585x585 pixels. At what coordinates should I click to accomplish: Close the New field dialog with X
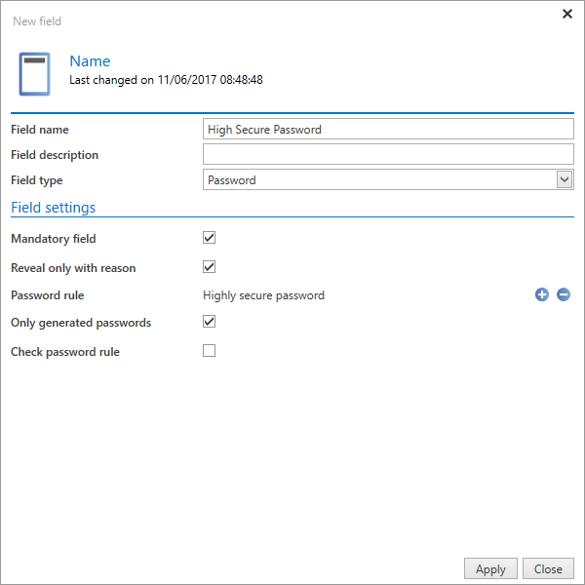click(567, 14)
